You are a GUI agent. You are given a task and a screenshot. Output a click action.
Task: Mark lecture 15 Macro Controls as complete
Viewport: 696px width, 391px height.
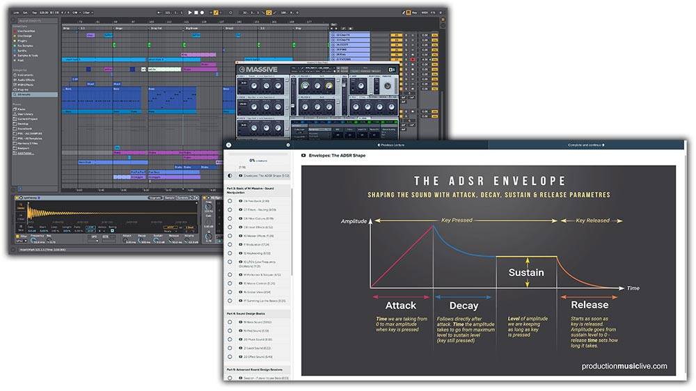tap(230, 283)
